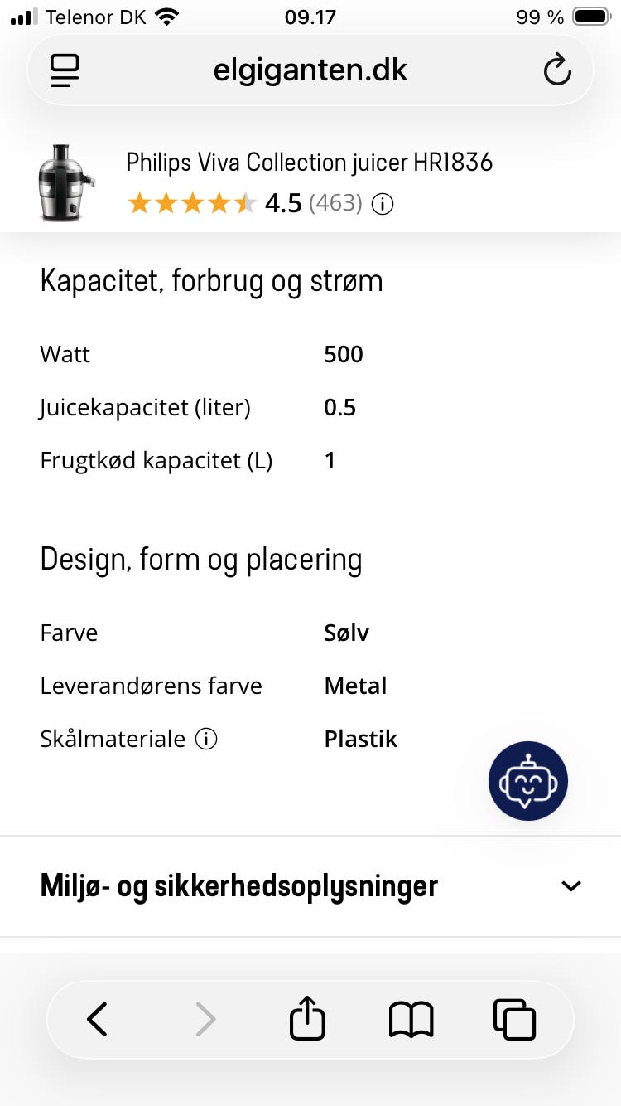Expand Miljø- og sikkerhedsoplysninger section
621x1106 pixels.
click(238, 886)
